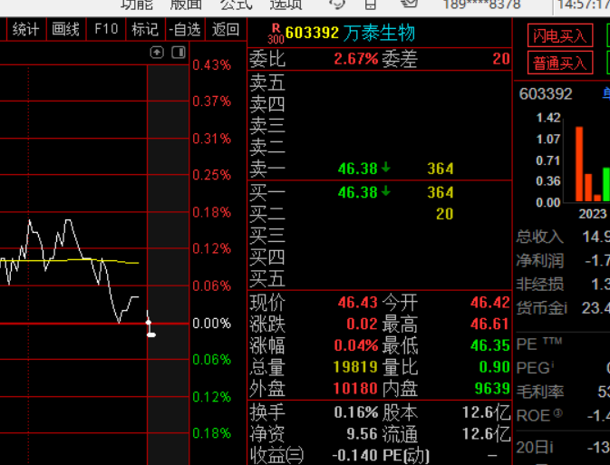
Task: Click the green bar in the financial chart
Action: coord(606,184)
